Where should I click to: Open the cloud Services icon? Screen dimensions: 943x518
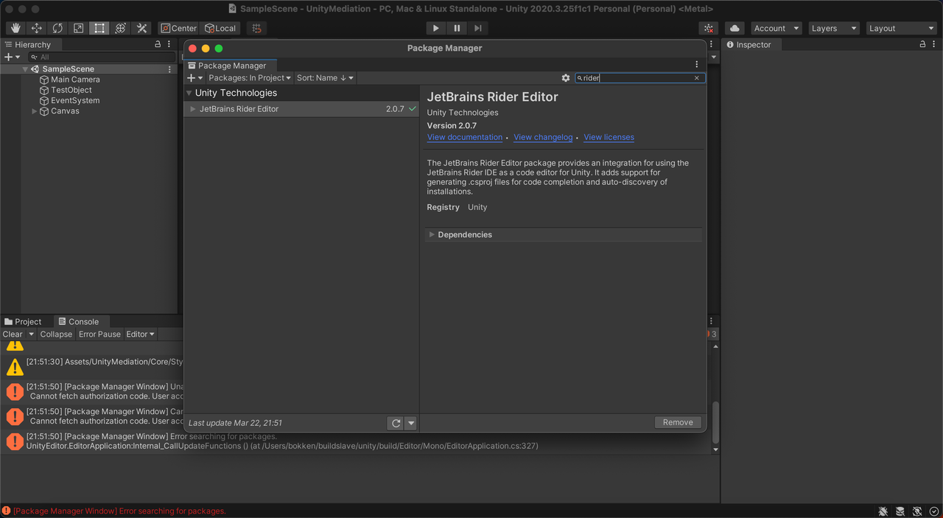735,28
